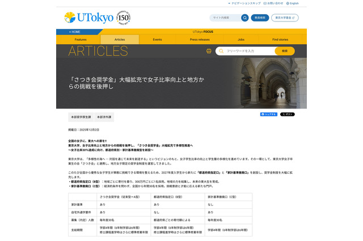Screen dimensions: 363x241
Task: Share the article with the Facebook シェアする button
Action: 268,114
